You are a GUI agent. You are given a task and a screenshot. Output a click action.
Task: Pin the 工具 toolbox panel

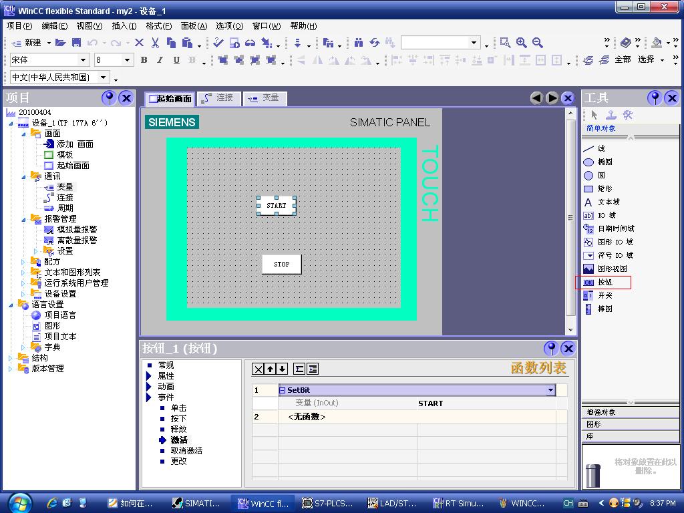tap(655, 98)
